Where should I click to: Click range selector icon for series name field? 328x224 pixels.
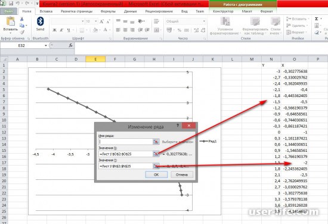coord(156,142)
